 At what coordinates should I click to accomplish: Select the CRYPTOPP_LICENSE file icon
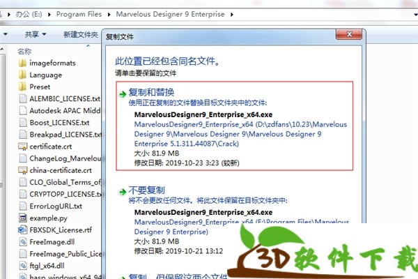tap(23, 194)
